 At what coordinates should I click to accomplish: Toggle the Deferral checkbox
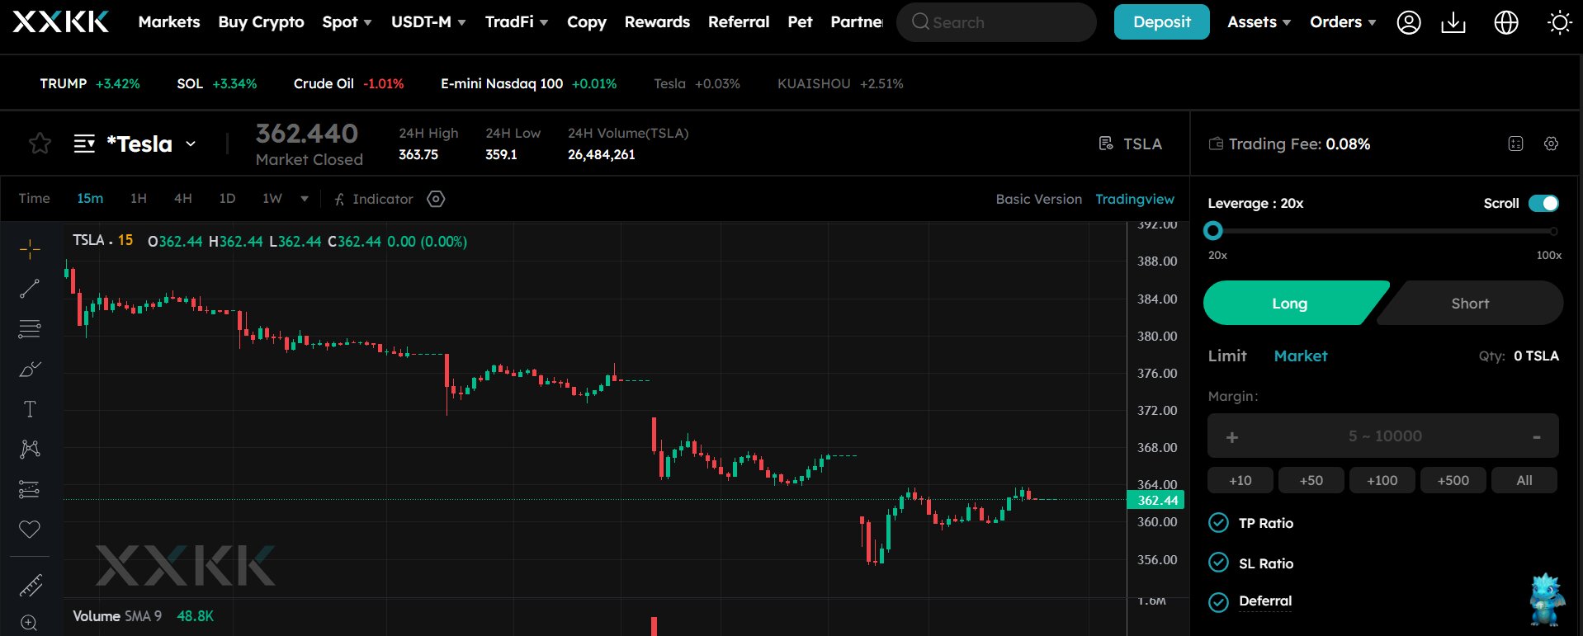pos(1218,602)
